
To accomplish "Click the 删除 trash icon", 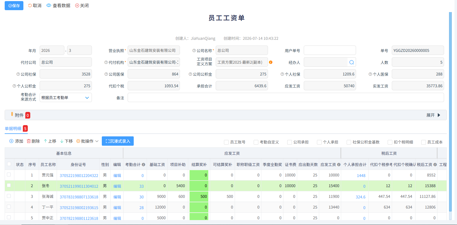I will pyautogui.click(x=29, y=141).
